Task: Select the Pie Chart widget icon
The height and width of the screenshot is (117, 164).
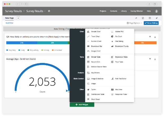Action: (112, 36)
